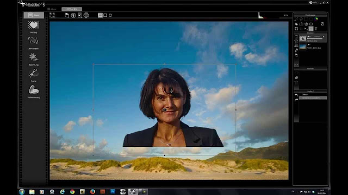The height and width of the screenshot is (195, 348).
Task: Open the blend mode dropdown on top layer
Action: [317, 37]
